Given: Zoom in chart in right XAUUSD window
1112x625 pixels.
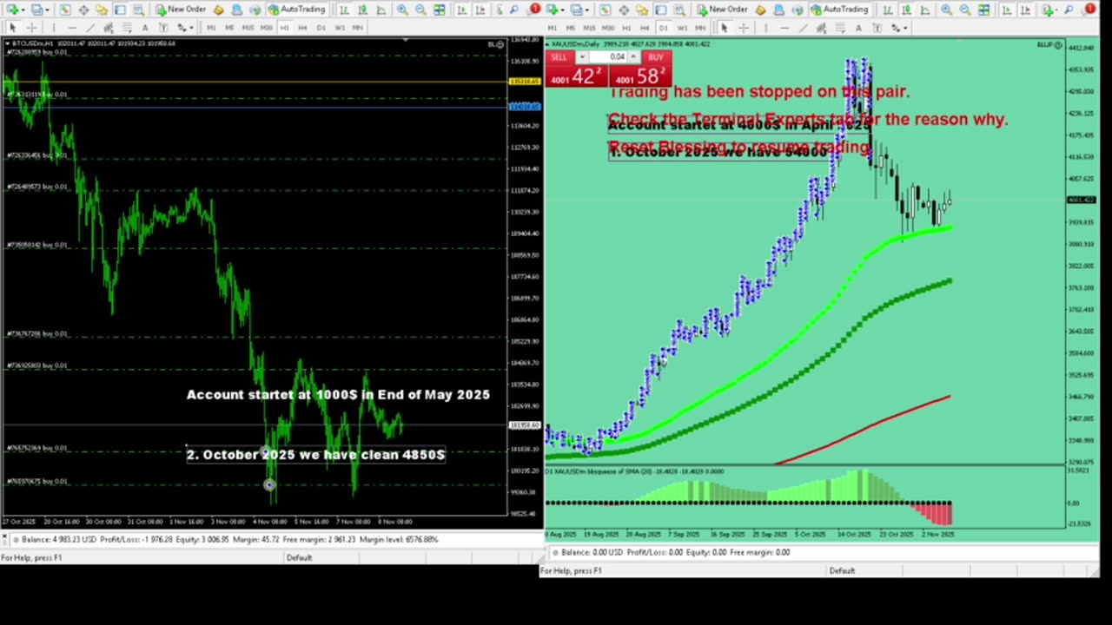Looking at the screenshot, I should coord(946,10).
